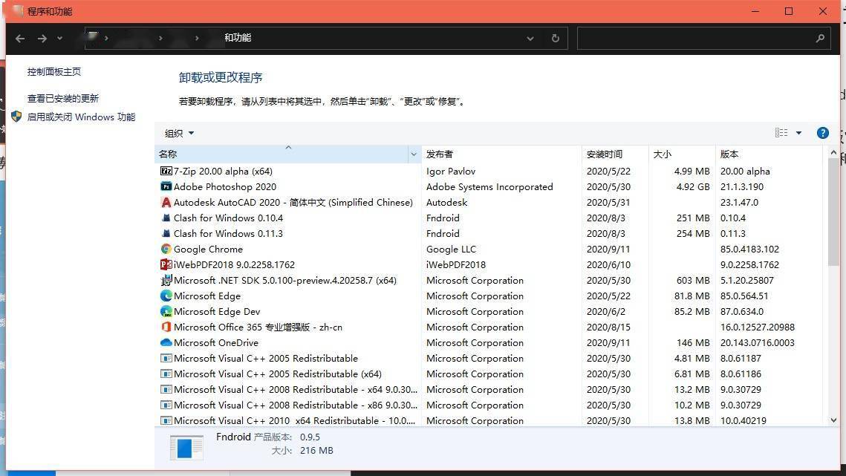Click the change view layout icon

coord(781,133)
